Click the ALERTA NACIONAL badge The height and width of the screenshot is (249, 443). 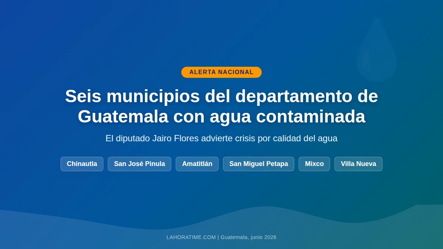(221, 72)
